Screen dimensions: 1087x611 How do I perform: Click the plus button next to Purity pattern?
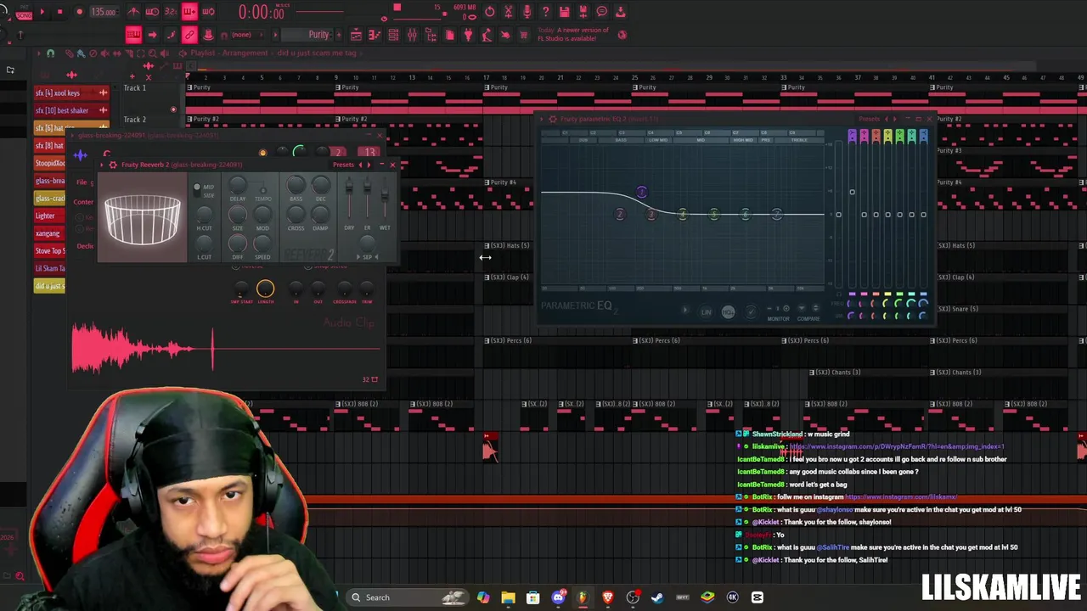[x=337, y=35]
